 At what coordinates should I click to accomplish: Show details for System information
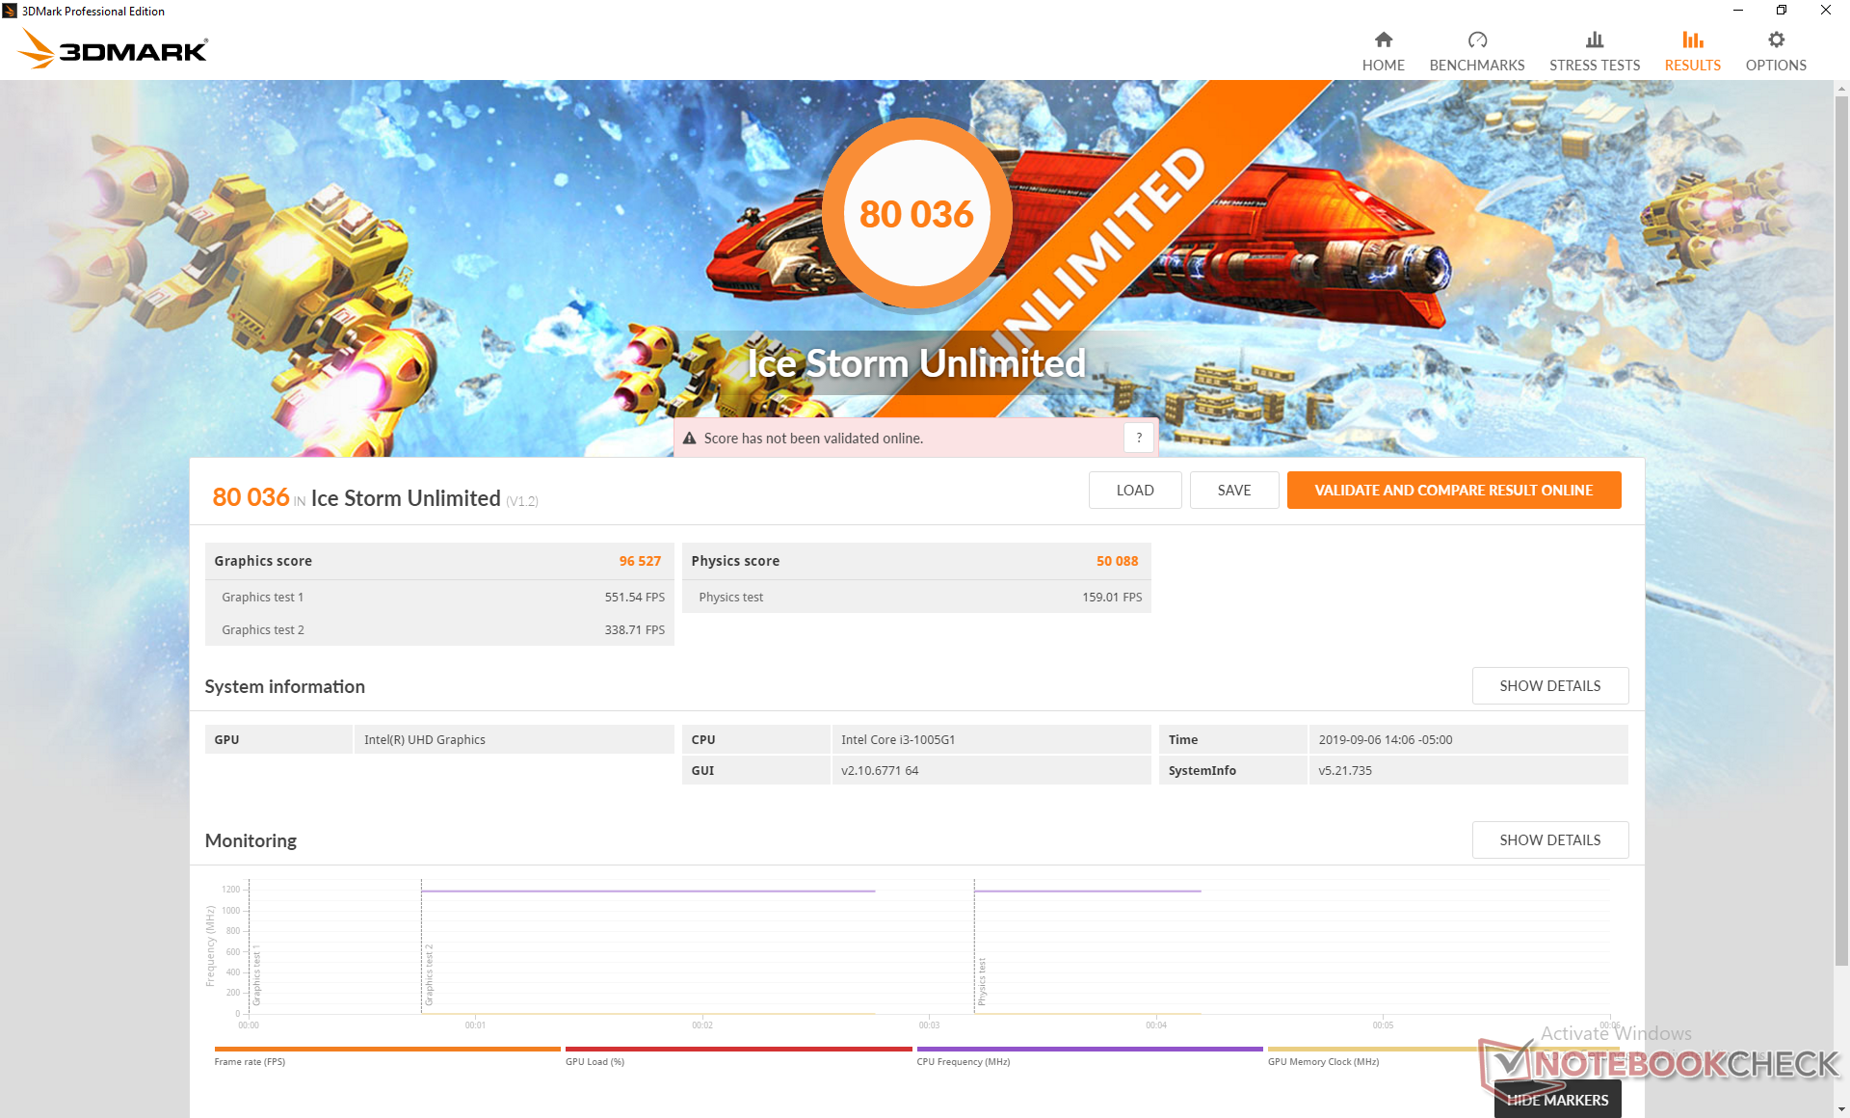(1549, 686)
